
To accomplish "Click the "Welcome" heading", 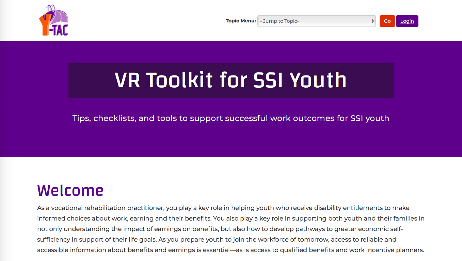I will coord(70,190).
